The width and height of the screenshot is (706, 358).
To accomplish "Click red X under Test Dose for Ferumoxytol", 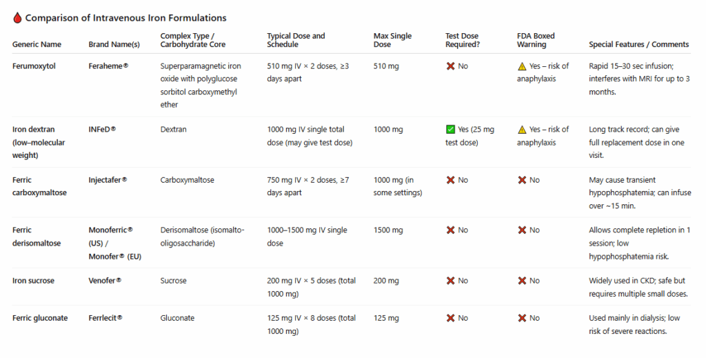I will click(x=450, y=66).
